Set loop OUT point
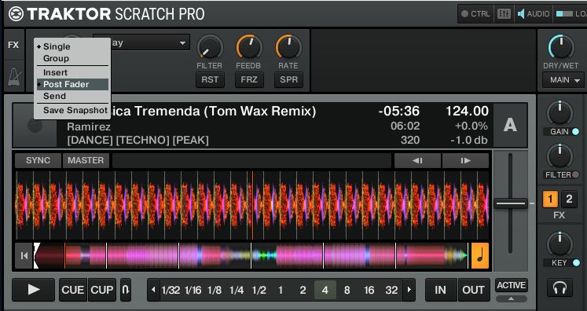 click(x=474, y=290)
